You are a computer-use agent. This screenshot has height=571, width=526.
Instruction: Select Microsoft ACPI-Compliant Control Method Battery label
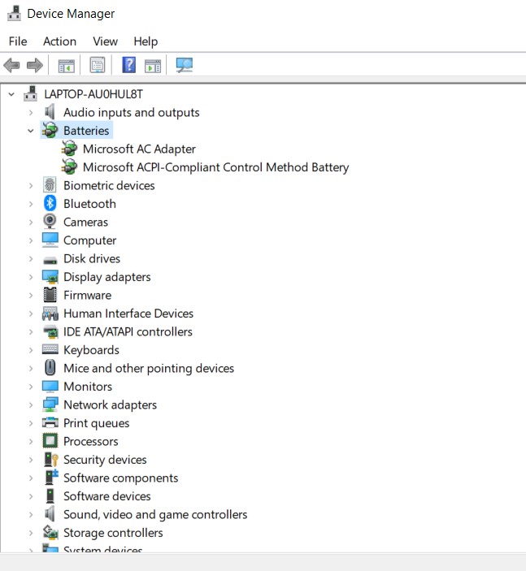215,167
